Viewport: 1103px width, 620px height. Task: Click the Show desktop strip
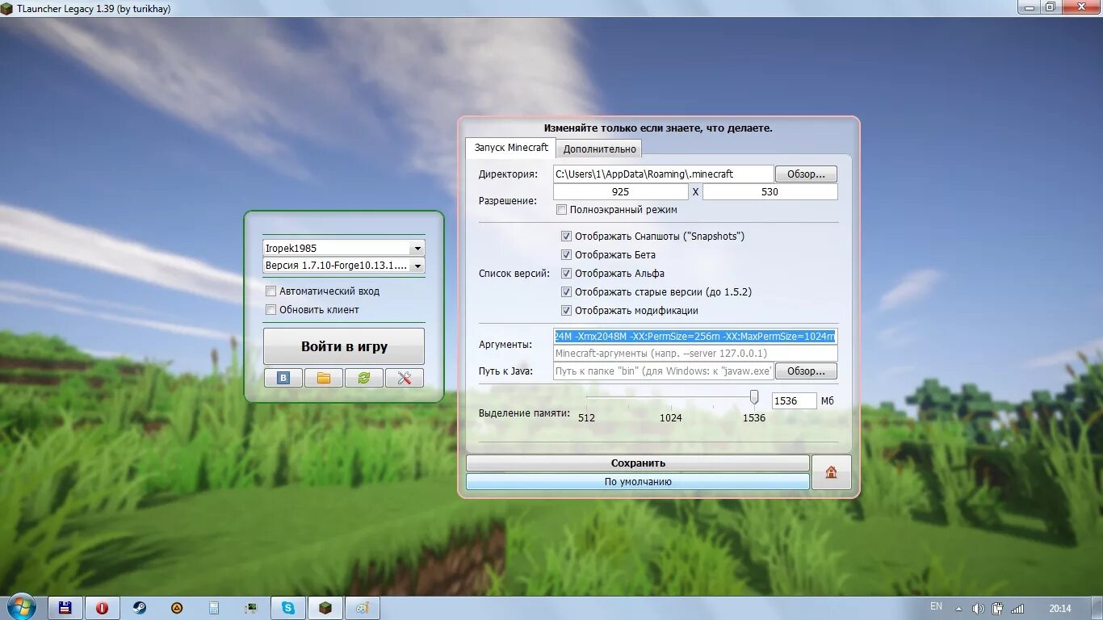[x=1097, y=608]
